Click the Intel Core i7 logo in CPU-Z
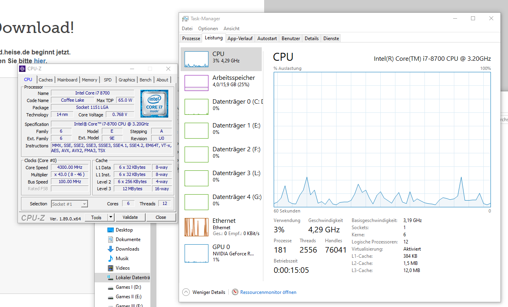Viewport: 508px width, 307px height. tap(154, 104)
